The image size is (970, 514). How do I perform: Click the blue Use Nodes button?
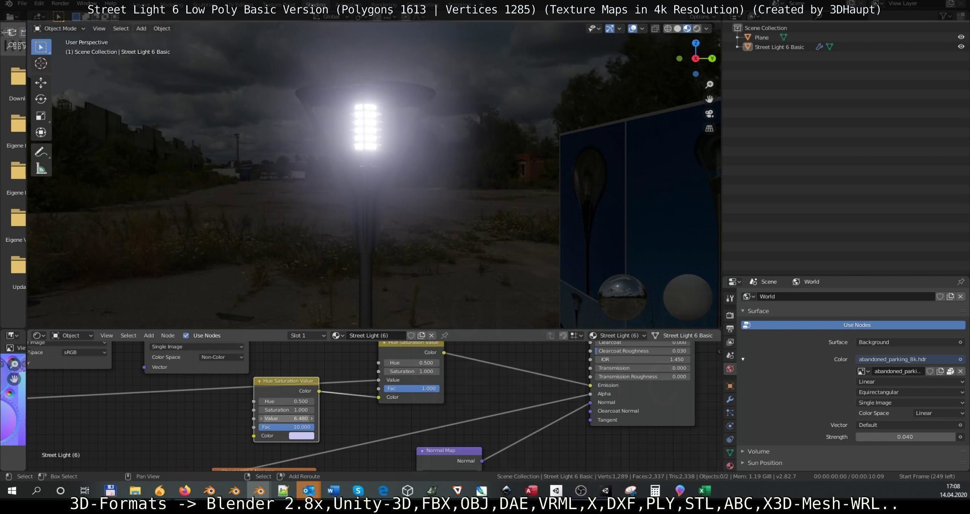856,325
